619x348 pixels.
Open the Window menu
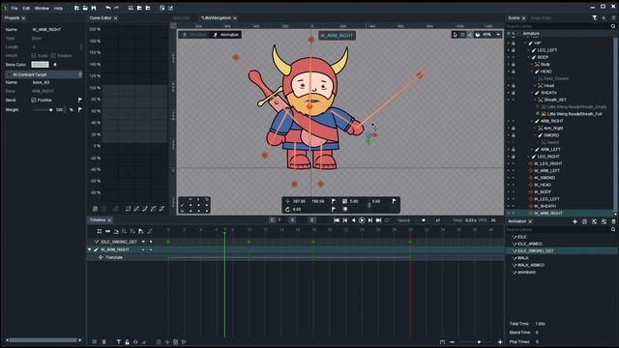coord(42,8)
